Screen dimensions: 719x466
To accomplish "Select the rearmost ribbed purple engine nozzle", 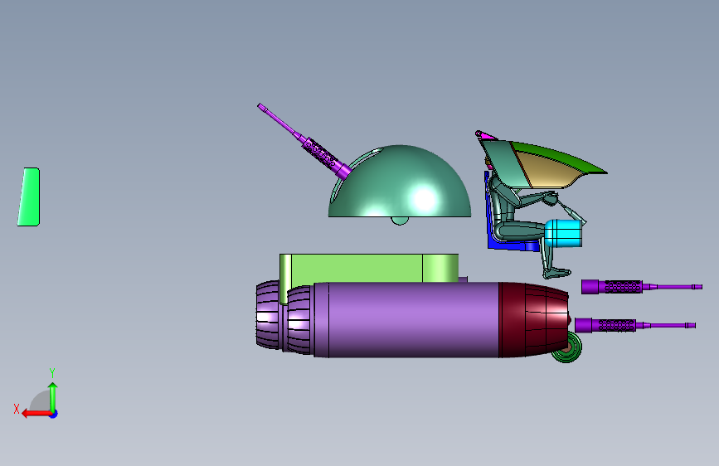I will pyautogui.click(x=268, y=314).
